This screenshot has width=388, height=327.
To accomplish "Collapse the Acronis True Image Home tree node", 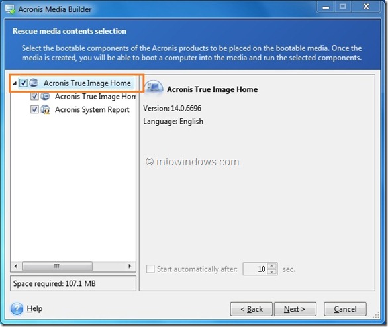I will click(x=15, y=83).
